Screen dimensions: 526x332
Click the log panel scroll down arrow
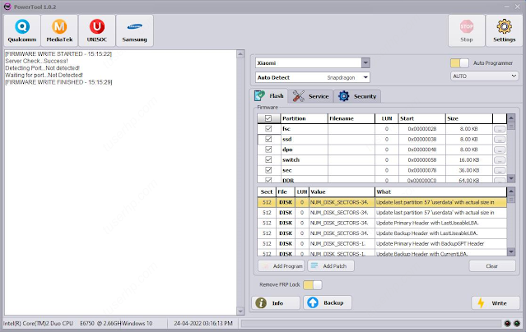(240, 311)
